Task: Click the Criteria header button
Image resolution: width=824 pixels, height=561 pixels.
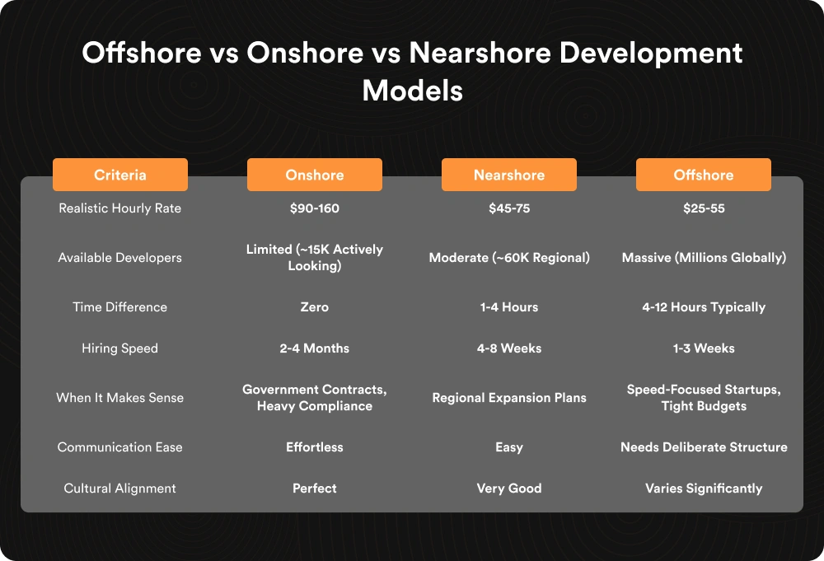Action: tap(119, 175)
